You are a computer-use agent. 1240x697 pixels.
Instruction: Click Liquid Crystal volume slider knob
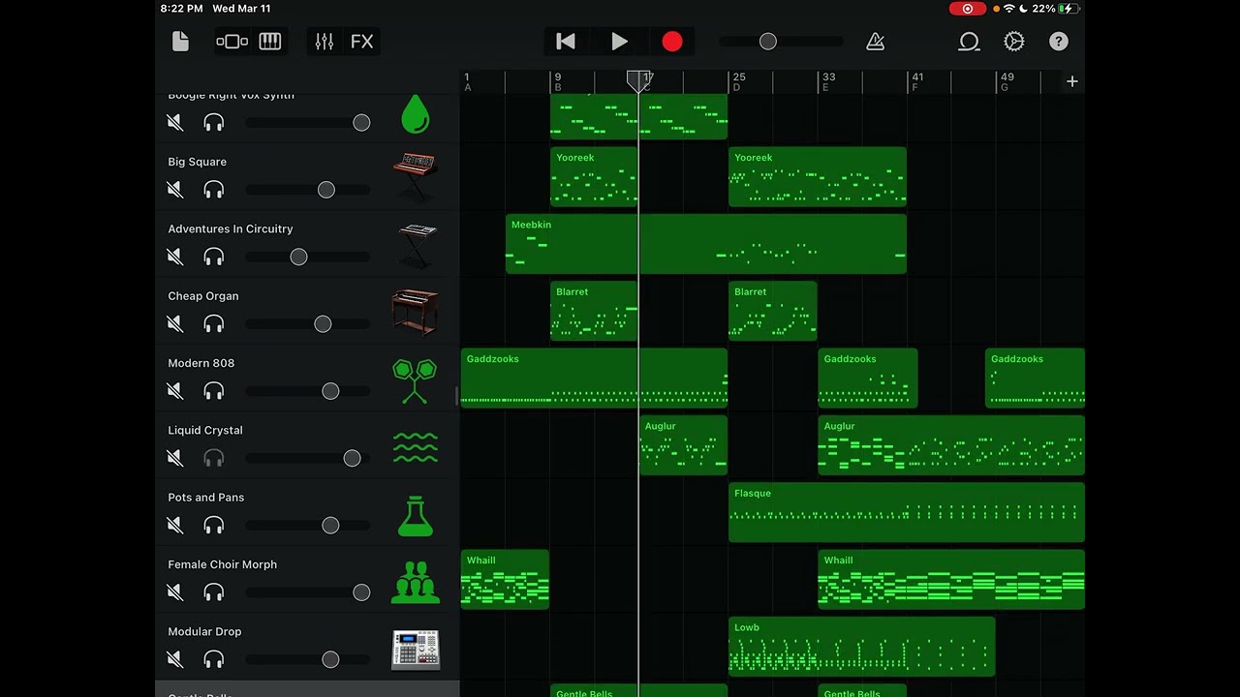pos(353,458)
